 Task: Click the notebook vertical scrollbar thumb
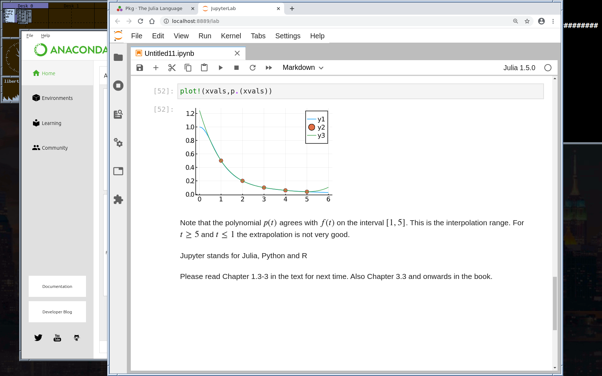[x=555, y=303]
